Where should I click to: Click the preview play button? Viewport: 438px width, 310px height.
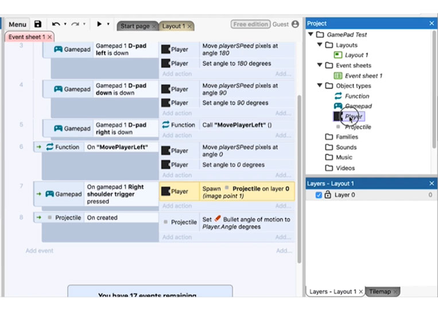click(x=99, y=24)
